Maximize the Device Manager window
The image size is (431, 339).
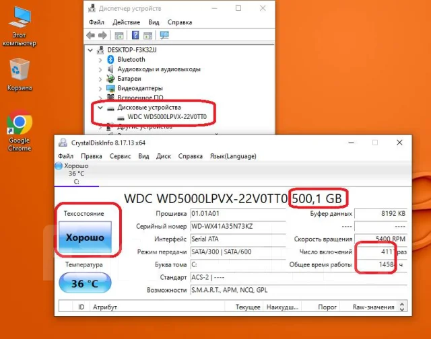click(x=238, y=8)
